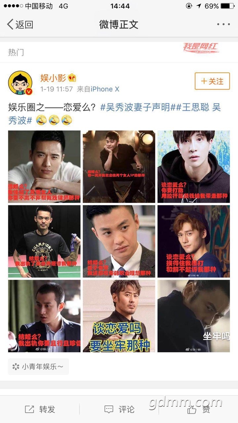Screen dimensions: 238x423
Task: Open 娱小影 profile avatar
Action: click(x=20, y=83)
